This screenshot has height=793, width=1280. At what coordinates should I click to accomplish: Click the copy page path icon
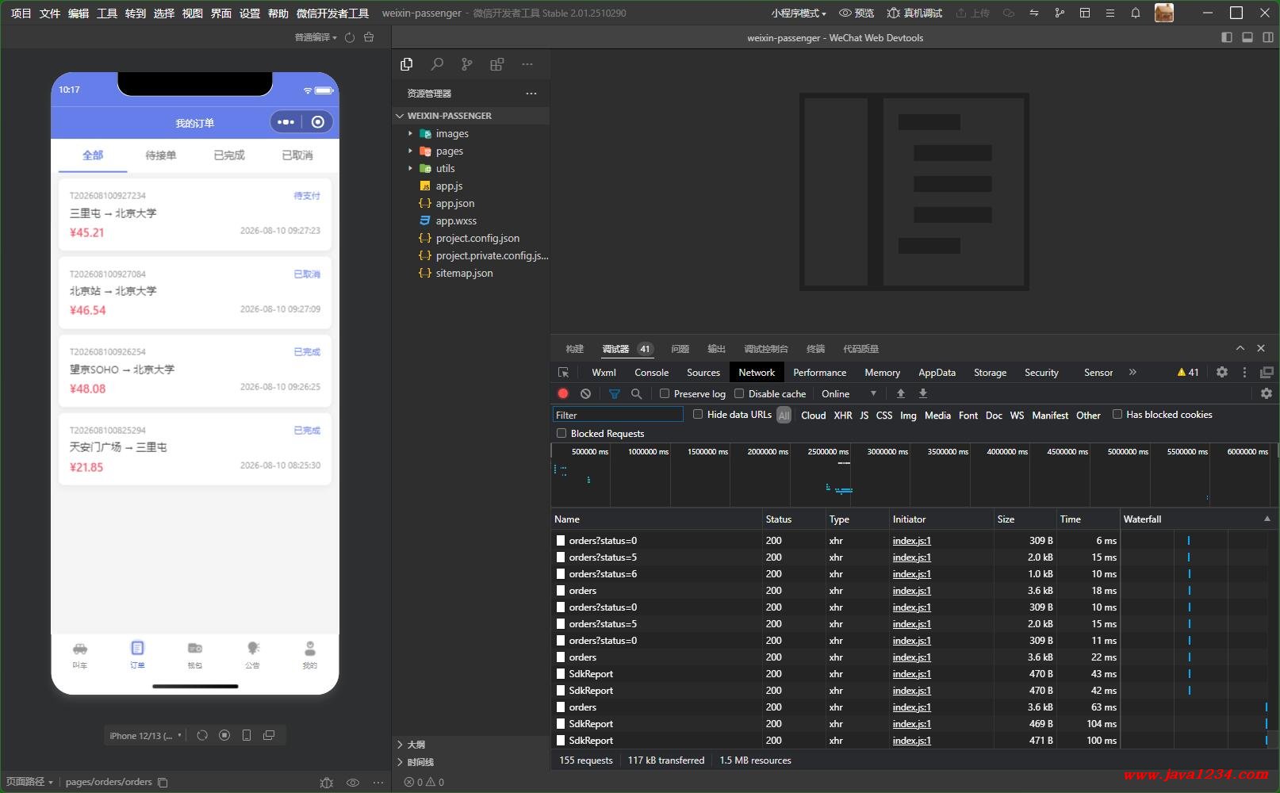pos(163,782)
